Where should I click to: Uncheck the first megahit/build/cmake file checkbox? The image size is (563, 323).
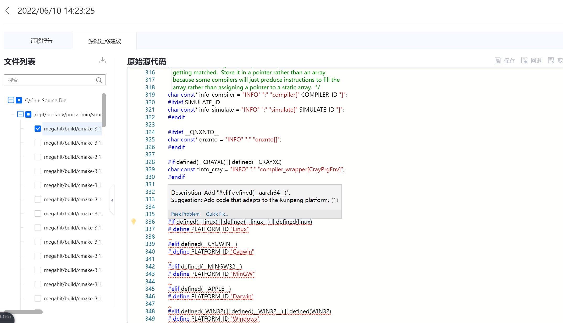[38, 129]
